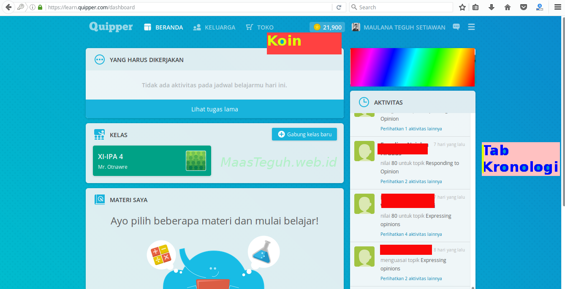Open the messages chat bubble icon
This screenshot has height=289, width=565.
coord(456,27)
